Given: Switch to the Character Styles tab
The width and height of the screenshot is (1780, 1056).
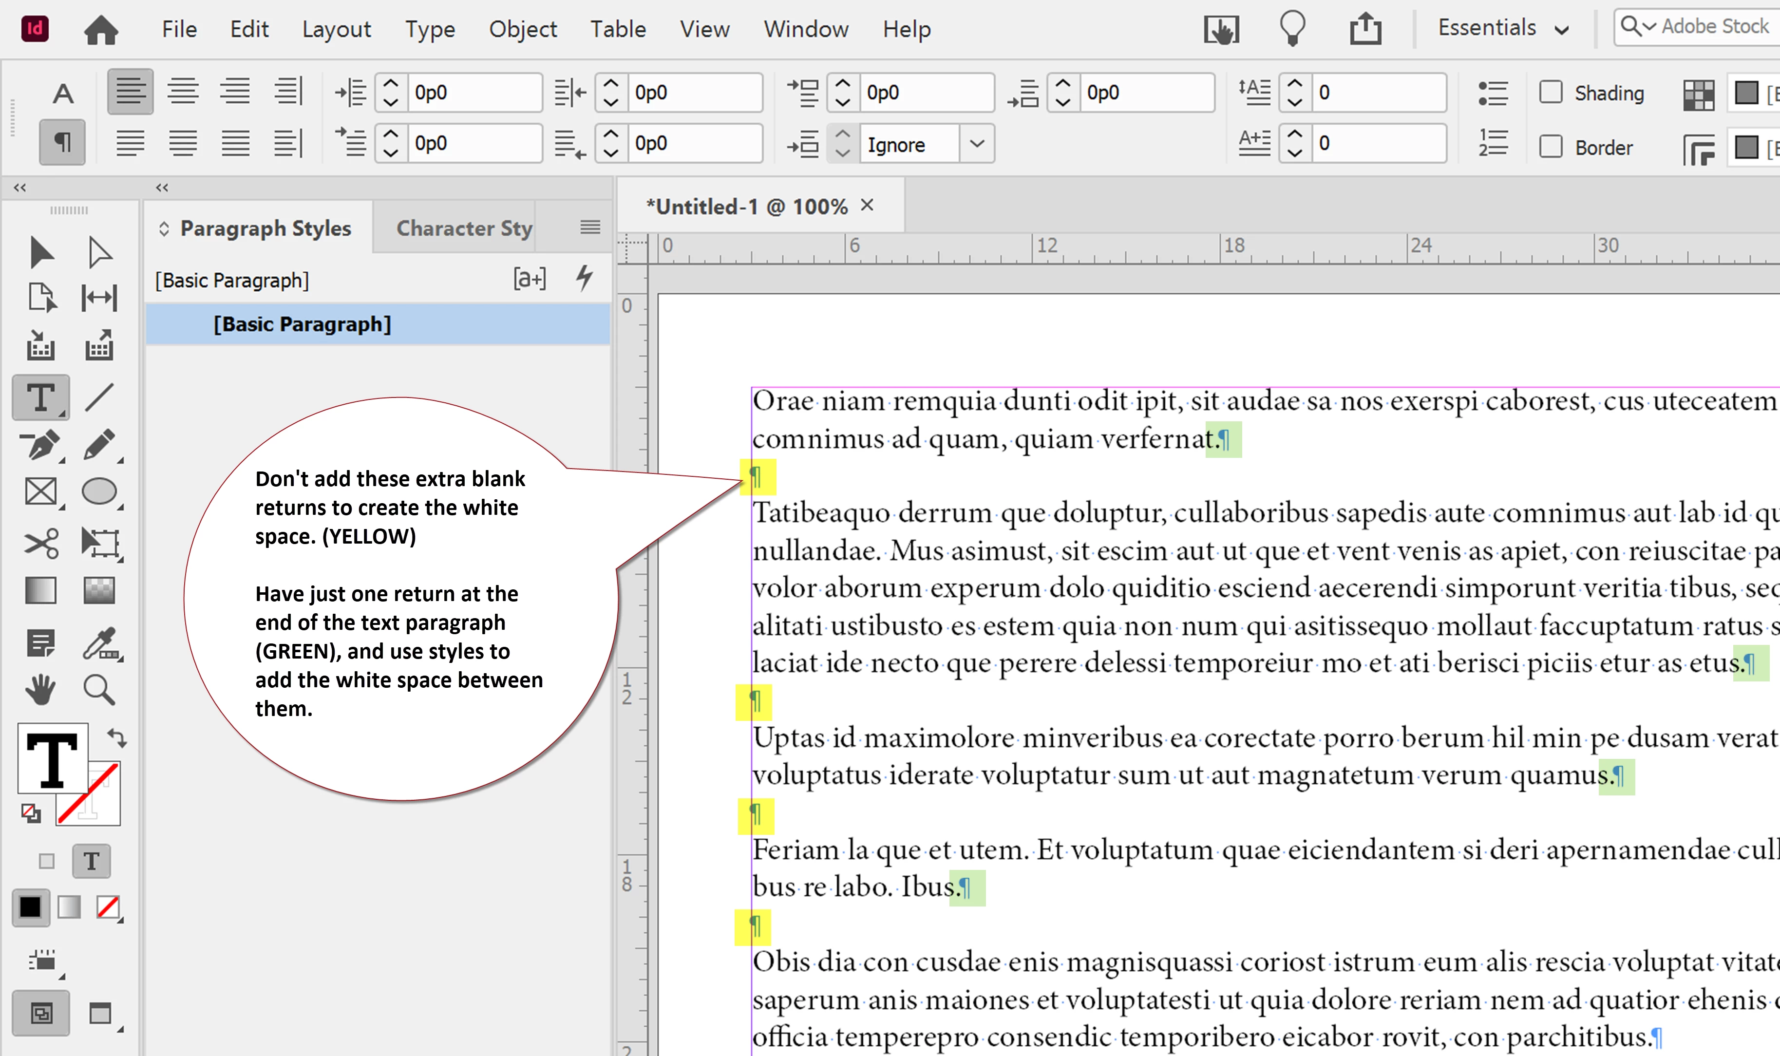Looking at the screenshot, I should point(464,228).
